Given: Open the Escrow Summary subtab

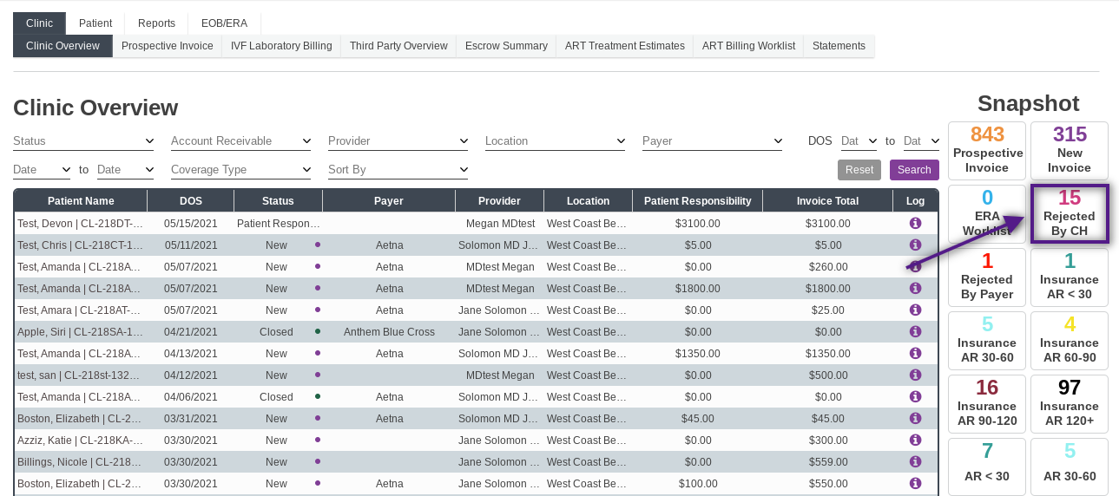Looking at the screenshot, I should point(506,46).
